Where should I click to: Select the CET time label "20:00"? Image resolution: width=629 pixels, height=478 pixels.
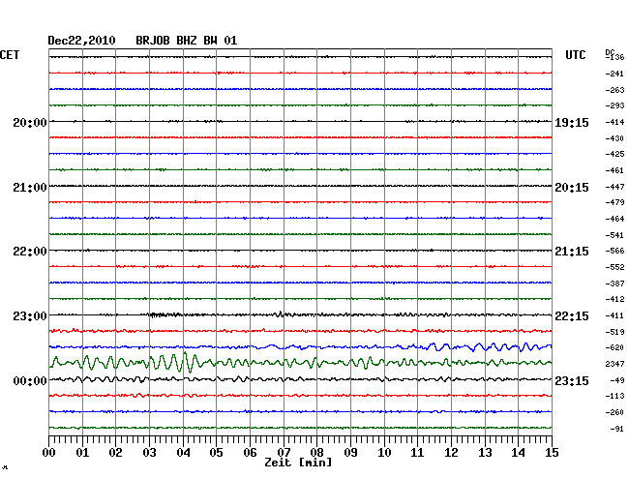pyautogui.click(x=30, y=122)
